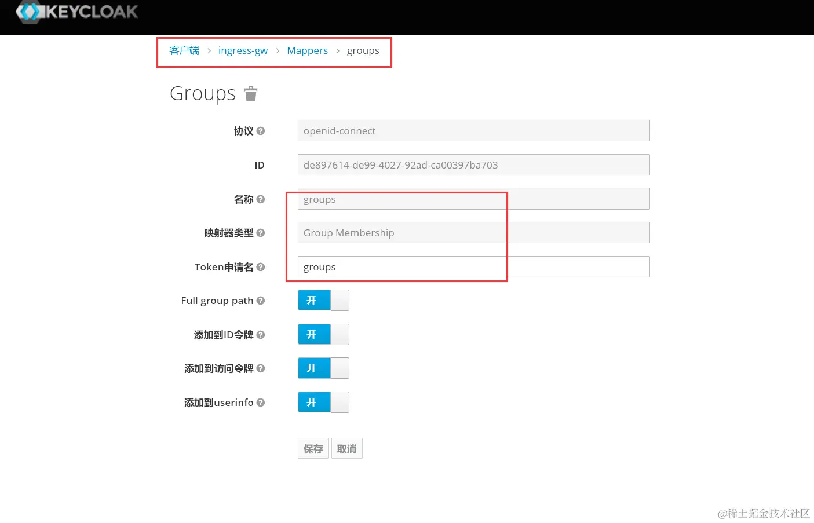This screenshot has width=814, height=523.
Task: Show help tooltip for 名称 field
Action: 261,199
